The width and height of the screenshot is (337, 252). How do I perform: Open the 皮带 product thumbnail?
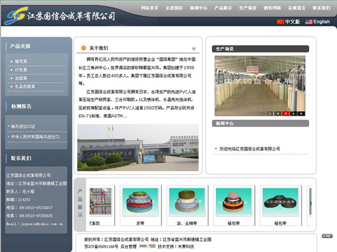[140, 201]
